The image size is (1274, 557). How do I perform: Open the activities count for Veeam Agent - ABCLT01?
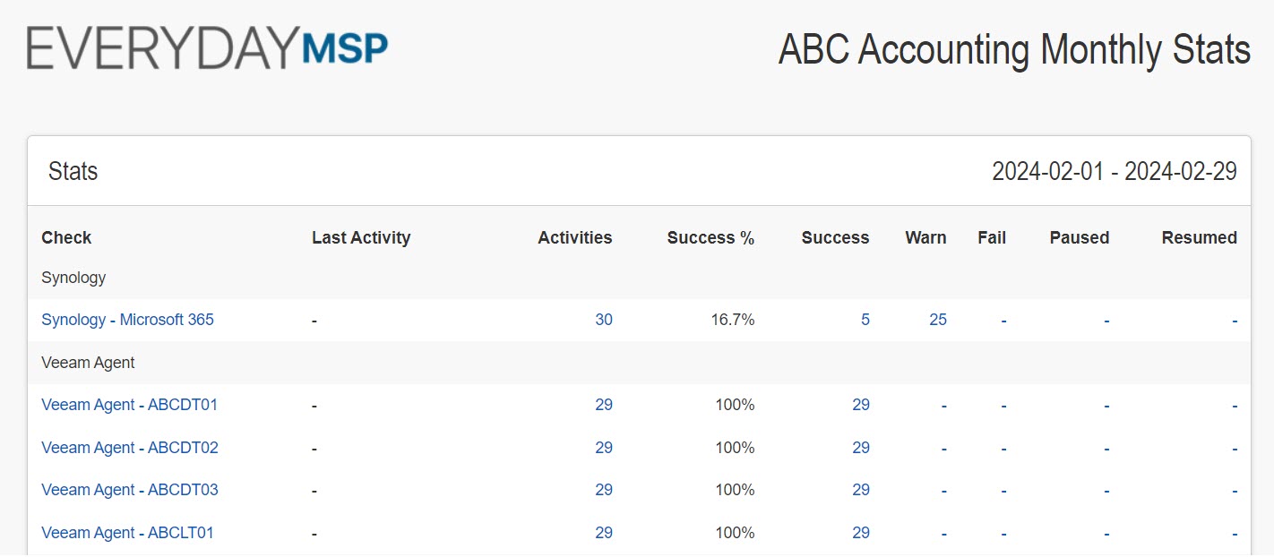tap(603, 533)
